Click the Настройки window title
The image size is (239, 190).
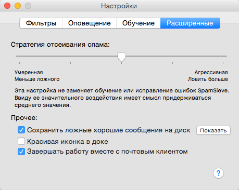pos(119,6)
